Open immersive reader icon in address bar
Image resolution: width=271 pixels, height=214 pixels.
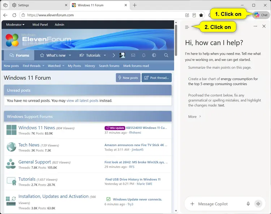click(194, 15)
